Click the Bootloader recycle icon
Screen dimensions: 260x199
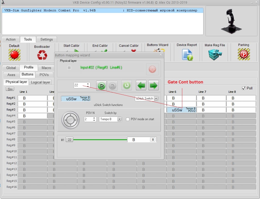pyautogui.click(x=42, y=55)
